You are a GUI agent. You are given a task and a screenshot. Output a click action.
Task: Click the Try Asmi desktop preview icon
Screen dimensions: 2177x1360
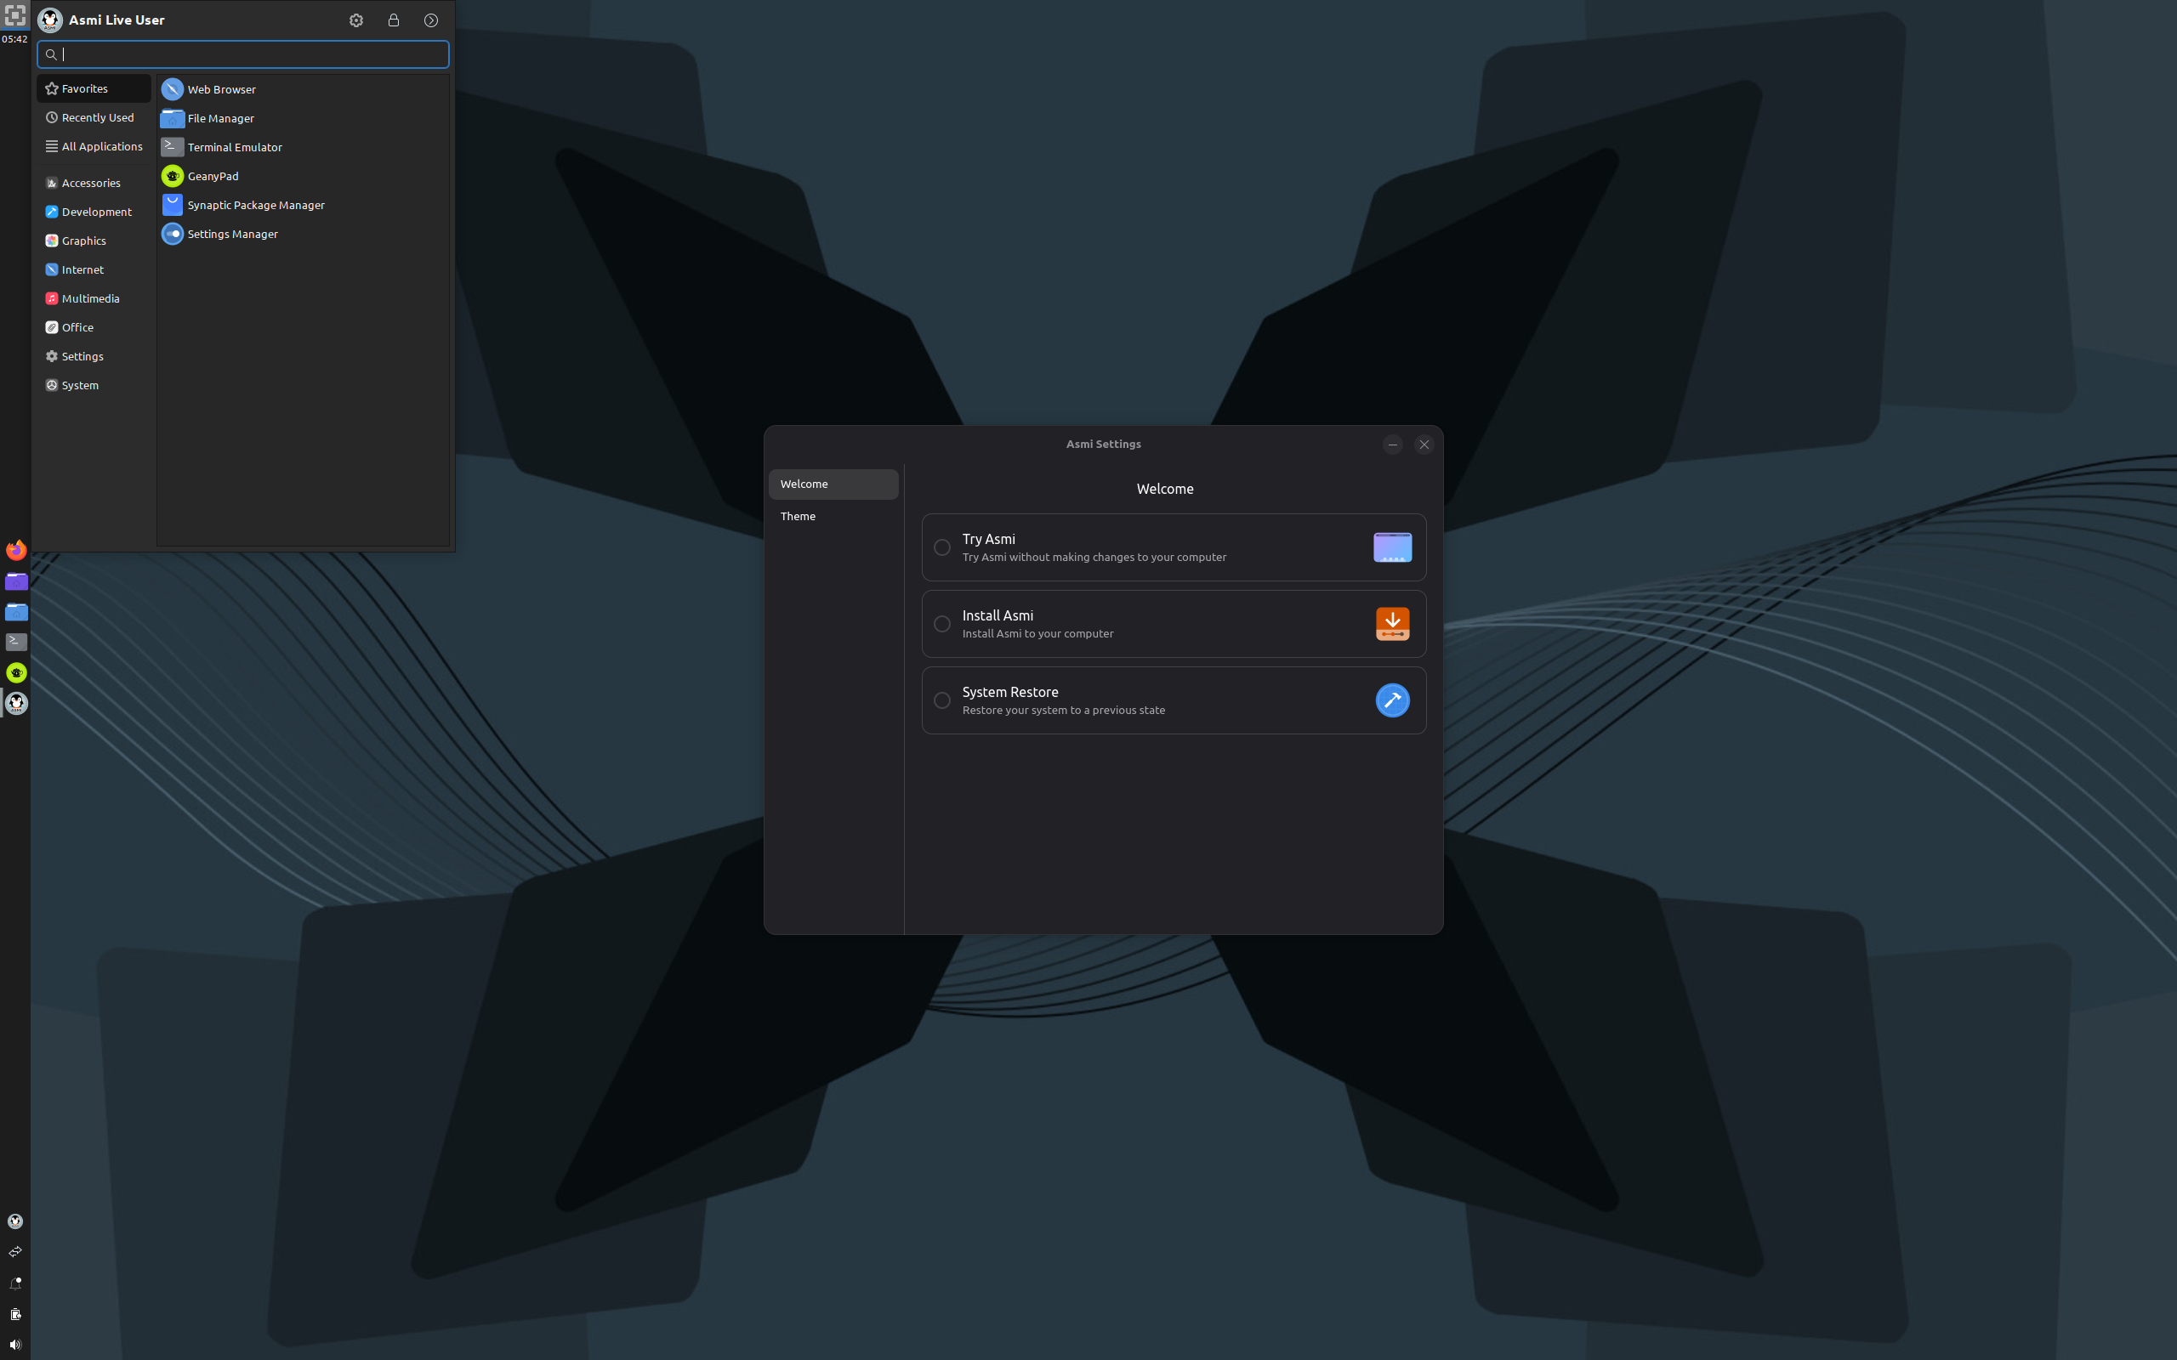click(x=1391, y=547)
